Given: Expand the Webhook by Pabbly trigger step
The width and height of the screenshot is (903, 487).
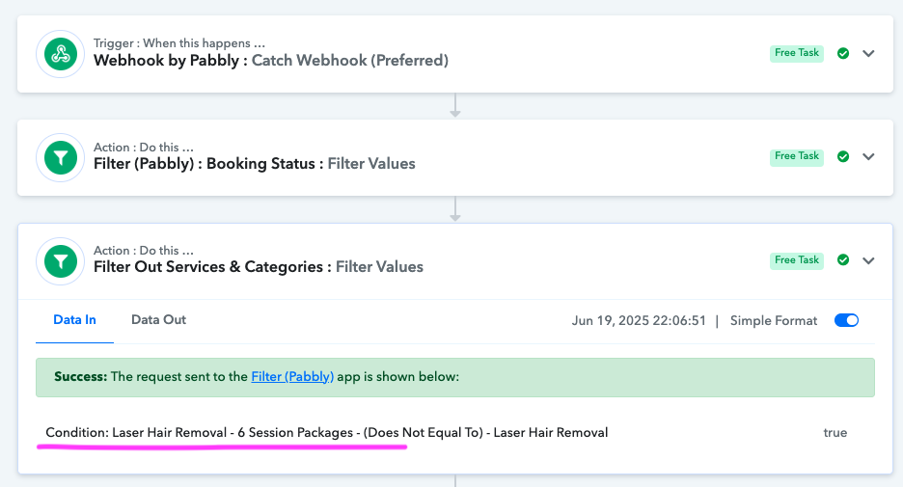Looking at the screenshot, I should pos(868,53).
